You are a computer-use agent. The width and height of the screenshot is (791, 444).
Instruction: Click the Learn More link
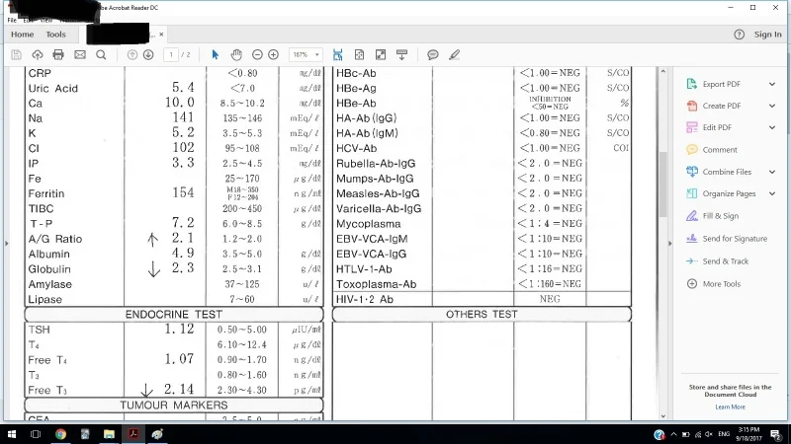[730, 407]
